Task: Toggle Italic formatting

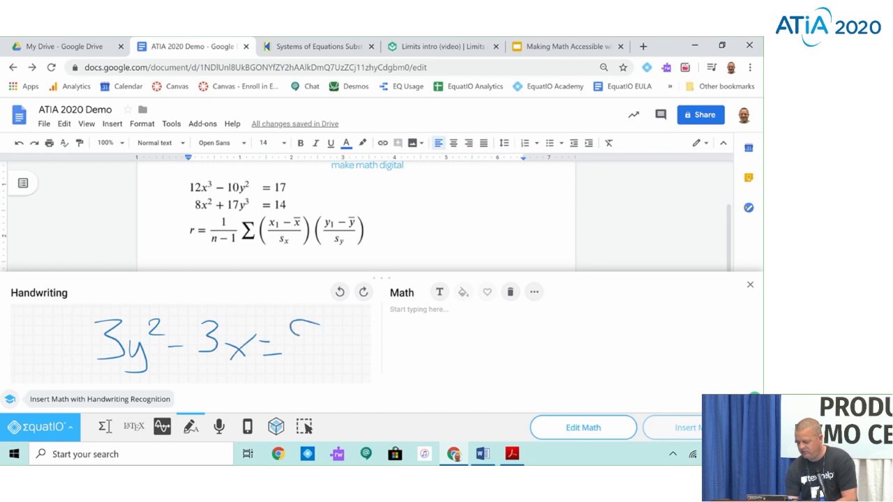Action: coord(315,143)
